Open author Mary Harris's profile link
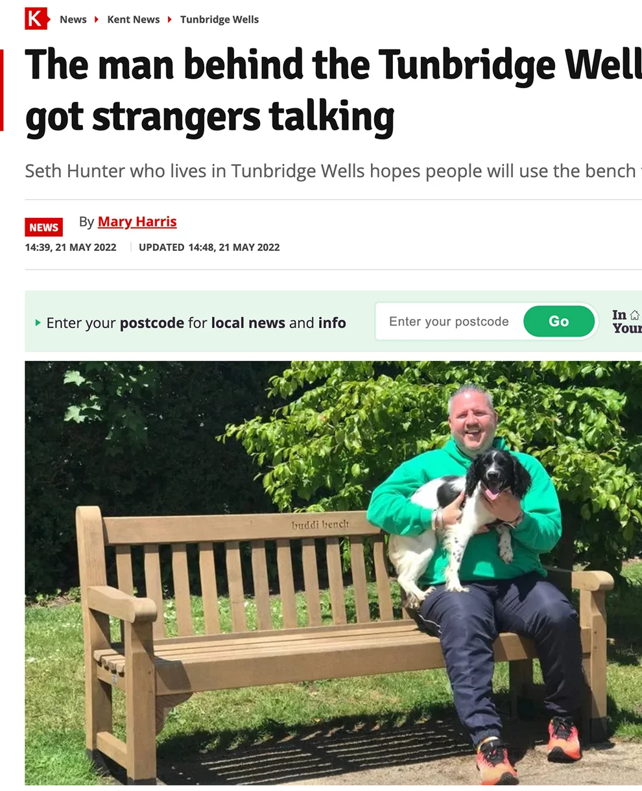 (137, 222)
